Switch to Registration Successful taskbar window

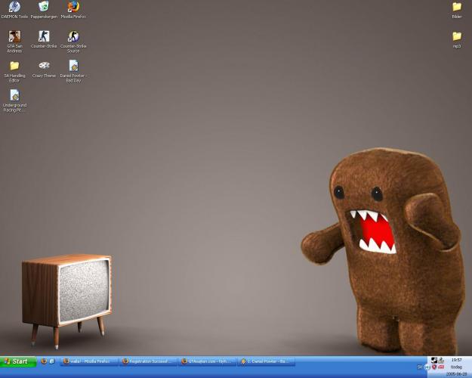point(149,361)
